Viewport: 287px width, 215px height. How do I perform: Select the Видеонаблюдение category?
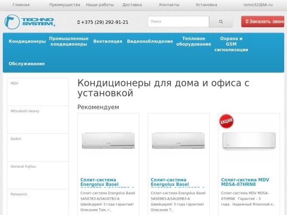point(150,41)
